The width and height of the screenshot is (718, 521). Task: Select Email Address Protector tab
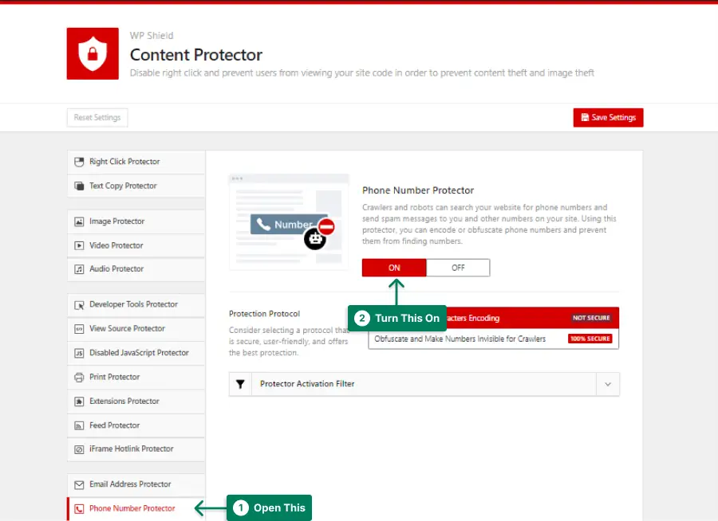[136, 484]
